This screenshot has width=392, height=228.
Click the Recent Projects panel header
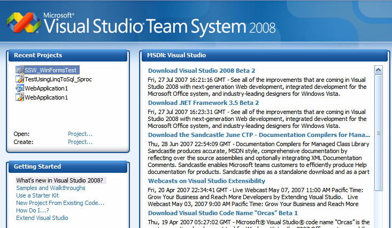pyautogui.click(x=68, y=55)
